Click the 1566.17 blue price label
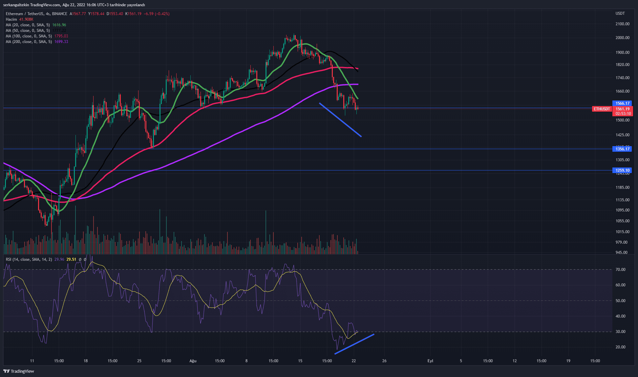The height and width of the screenshot is (377, 638). [622, 103]
